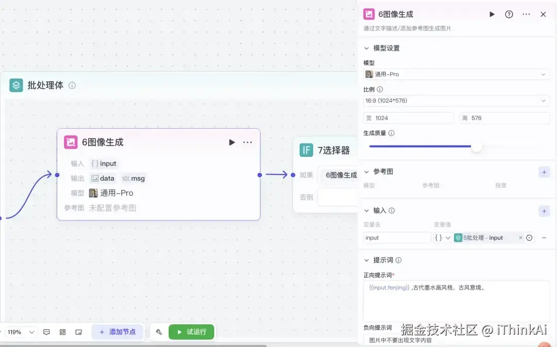The image size is (557, 347).
Task: Open the 119% zoom dropdown
Action: [21, 332]
